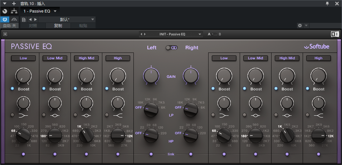Click the 自动: 关 automation label
Image resolution: width=342 pixels, height=165 pixels.
pyautogui.click(x=9, y=26)
